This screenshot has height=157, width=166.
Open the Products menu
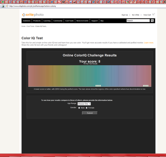coord(37,21)
